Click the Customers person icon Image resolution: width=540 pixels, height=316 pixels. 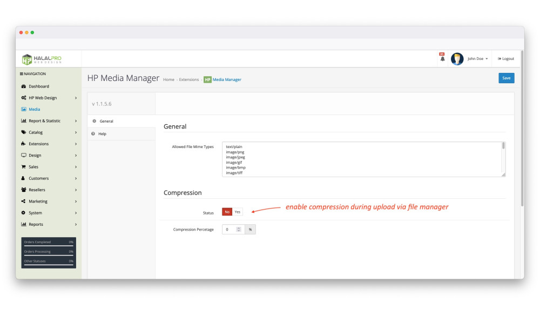tap(24, 178)
